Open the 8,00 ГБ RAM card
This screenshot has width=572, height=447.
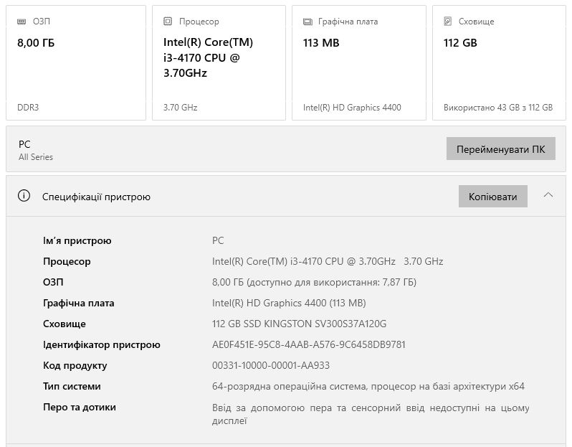point(76,62)
